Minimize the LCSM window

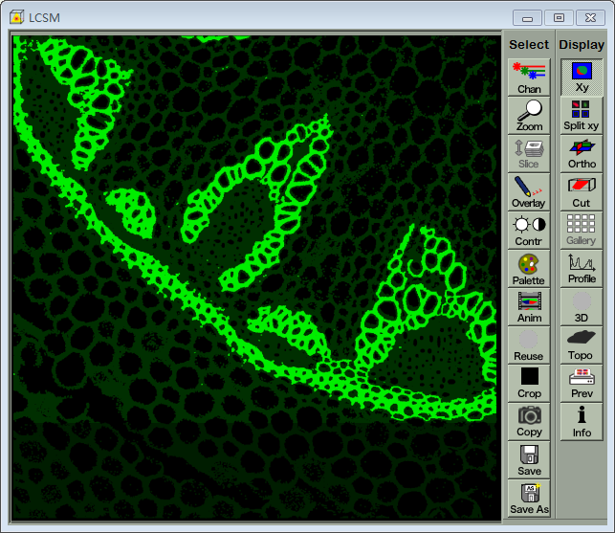[x=527, y=18]
